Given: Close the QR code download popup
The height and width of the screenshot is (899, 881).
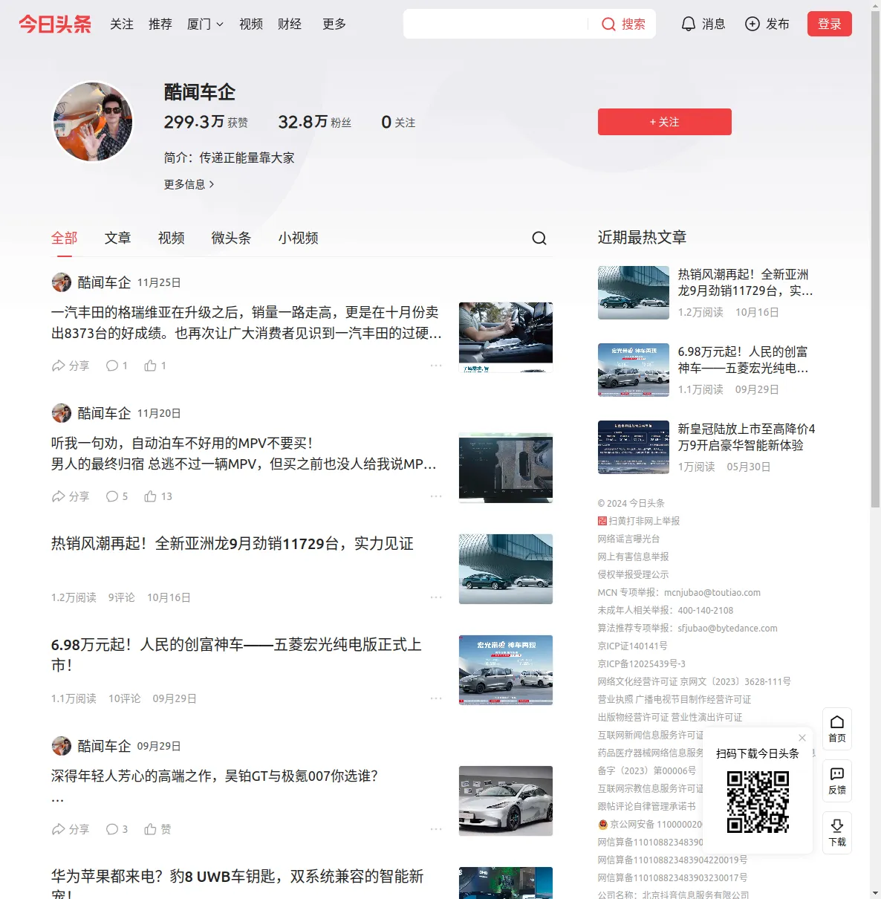Looking at the screenshot, I should click(802, 738).
